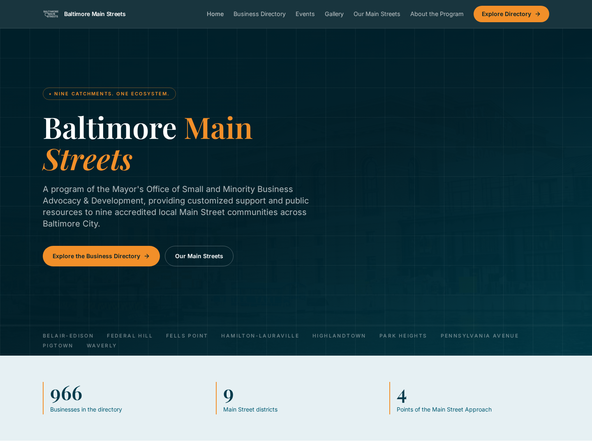Go to Business Directory in navigation
Screen dimensions: 592x444
(x=259, y=14)
